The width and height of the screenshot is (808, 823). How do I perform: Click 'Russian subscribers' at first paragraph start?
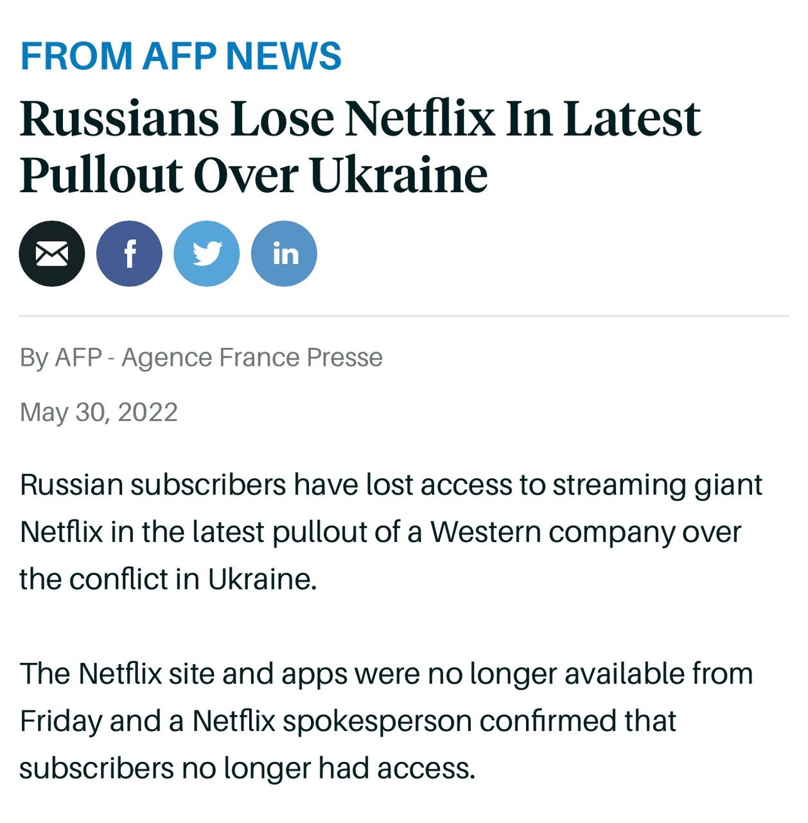point(152,485)
